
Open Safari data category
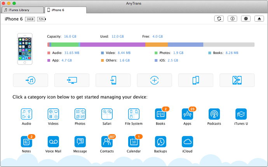click(107, 114)
